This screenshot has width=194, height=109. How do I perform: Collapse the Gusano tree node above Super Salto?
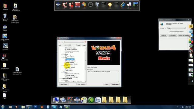click(62, 66)
